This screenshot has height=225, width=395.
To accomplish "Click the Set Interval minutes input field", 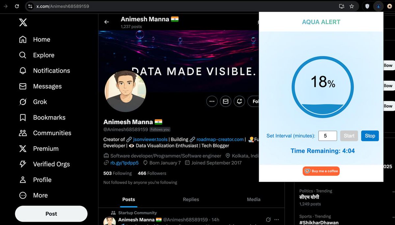I will tap(328, 136).
